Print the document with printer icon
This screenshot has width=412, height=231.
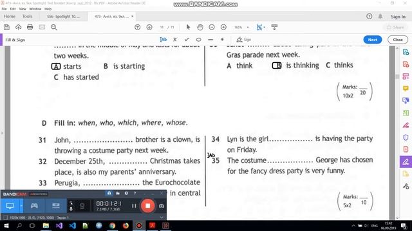[30, 27]
